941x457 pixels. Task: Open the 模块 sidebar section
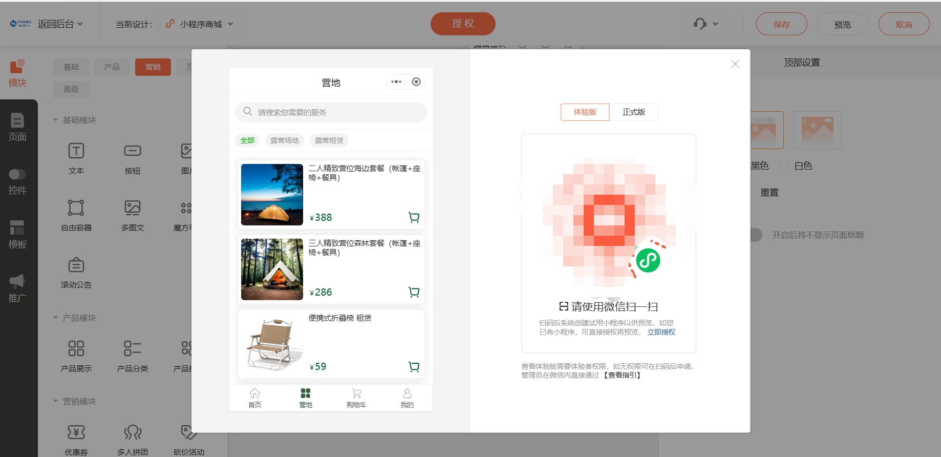coord(17,73)
